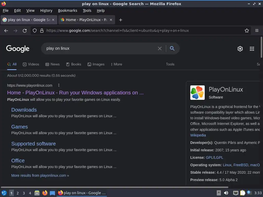
Task: Open Firefox hamburger application menu
Action: coord(257,31)
